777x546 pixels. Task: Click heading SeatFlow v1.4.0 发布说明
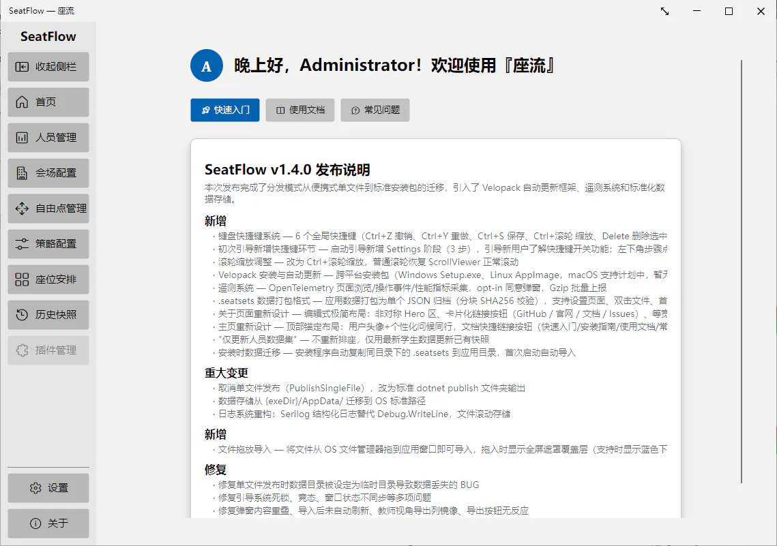click(287, 170)
